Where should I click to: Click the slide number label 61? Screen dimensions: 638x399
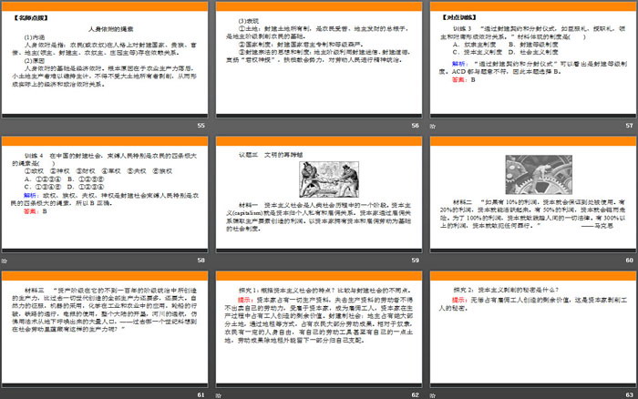tap(201, 394)
